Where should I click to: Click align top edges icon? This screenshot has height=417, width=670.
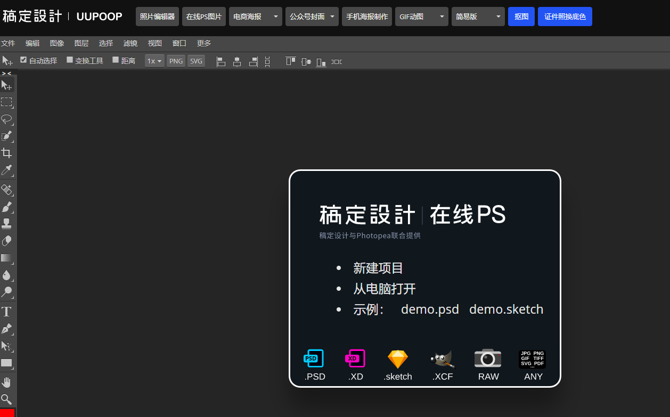[x=290, y=62]
